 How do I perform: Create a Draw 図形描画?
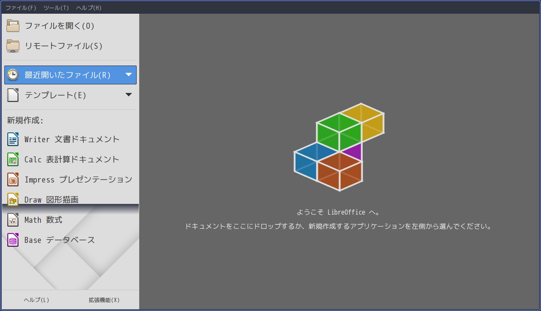point(51,200)
